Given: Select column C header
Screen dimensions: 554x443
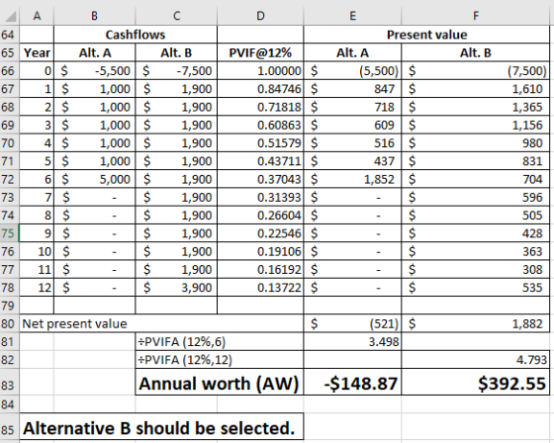Looking at the screenshot, I should point(176,16).
